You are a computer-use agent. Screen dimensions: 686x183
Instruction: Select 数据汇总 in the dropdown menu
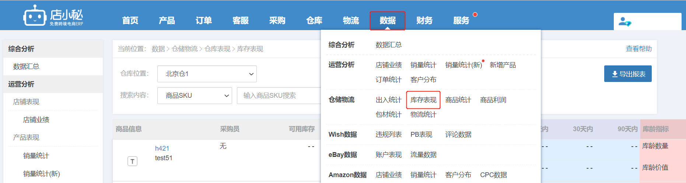pos(389,45)
